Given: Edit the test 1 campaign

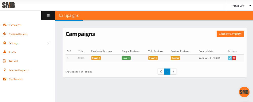Looking at the screenshot, I should click(x=230, y=58).
